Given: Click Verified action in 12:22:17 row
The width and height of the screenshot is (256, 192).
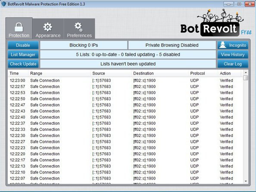Looking at the screenshot, I should point(226,160).
